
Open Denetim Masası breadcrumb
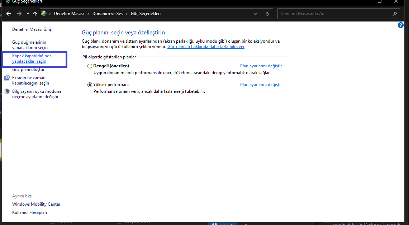pyautogui.click(x=69, y=14)
